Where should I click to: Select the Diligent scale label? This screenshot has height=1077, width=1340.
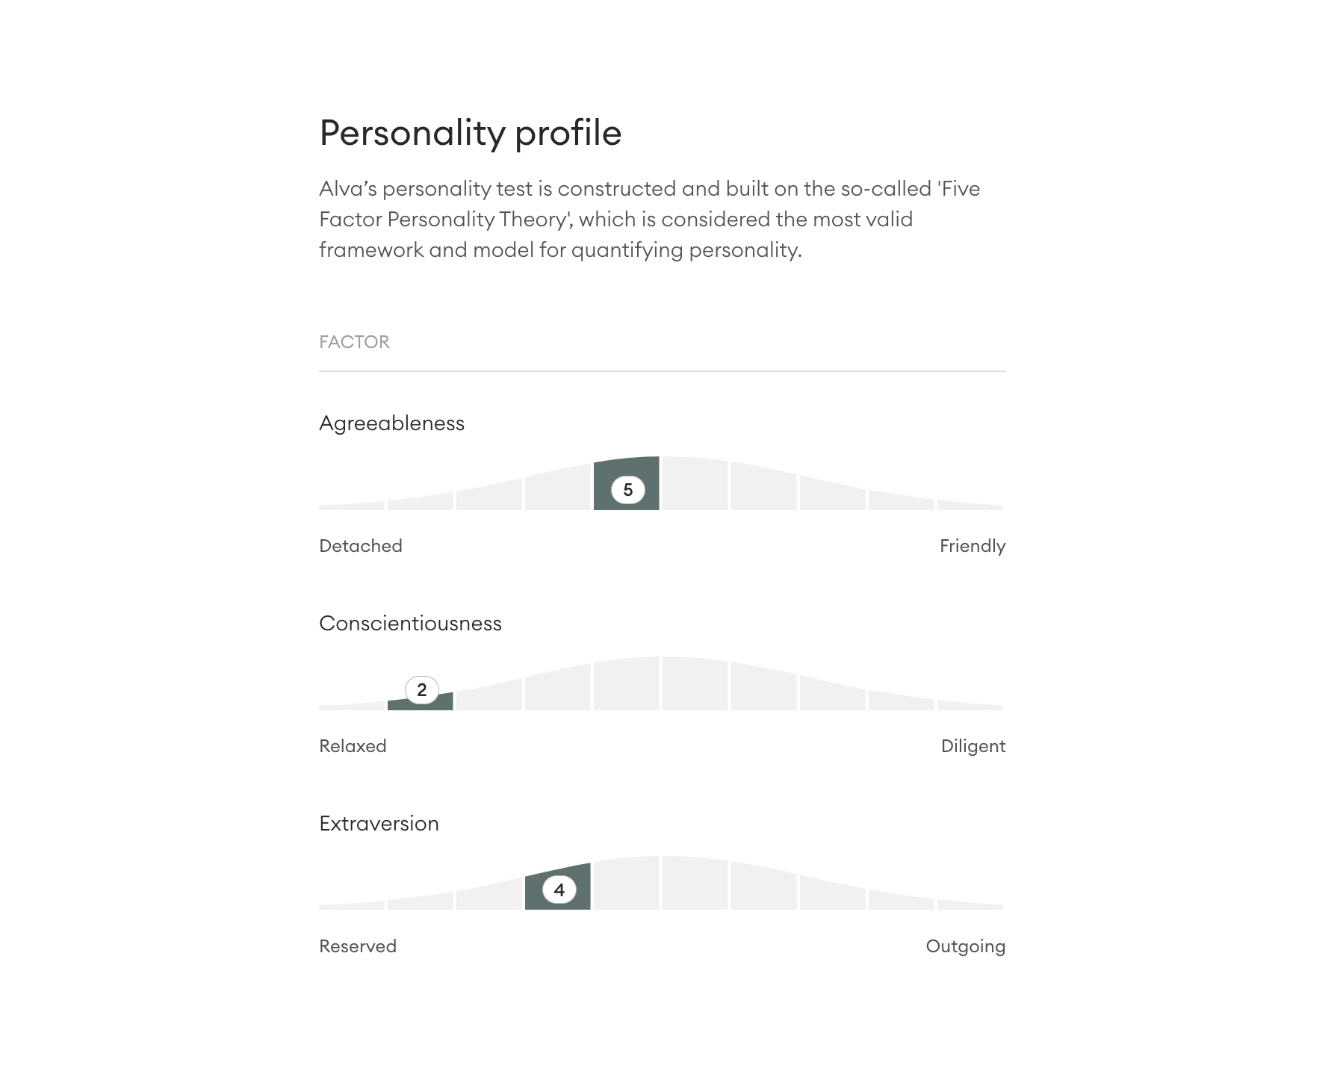[x=973, y=746]
